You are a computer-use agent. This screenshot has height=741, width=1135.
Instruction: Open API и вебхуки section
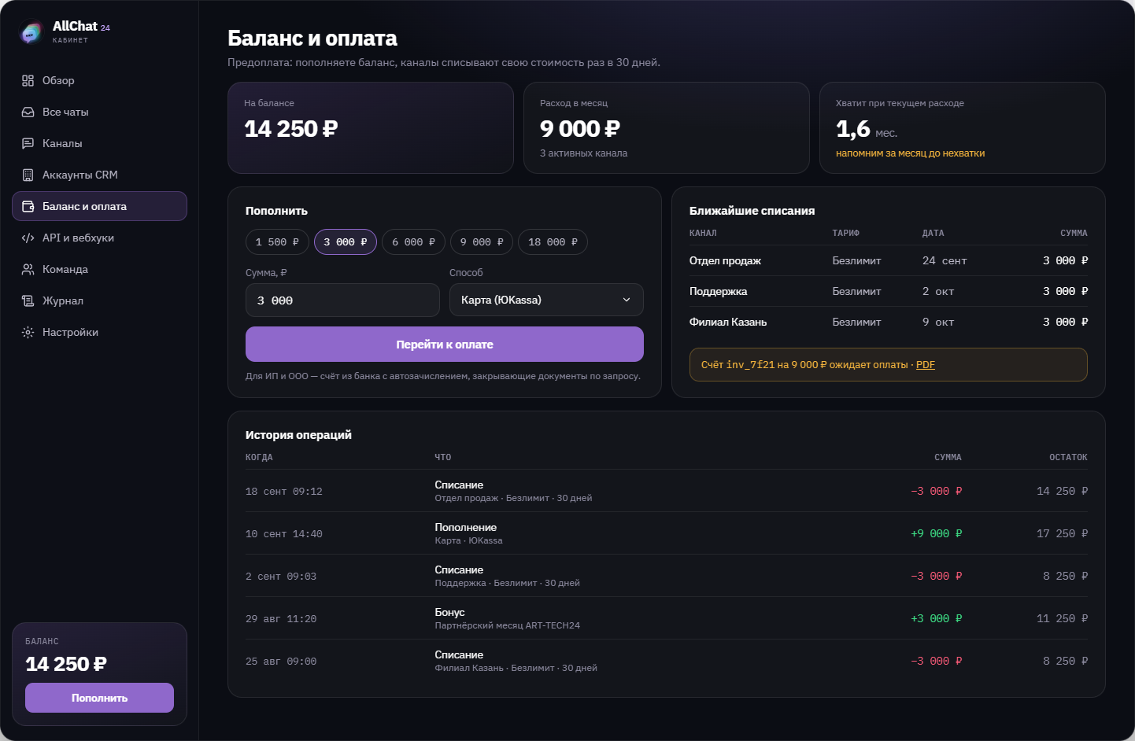(x=99, y=238)
